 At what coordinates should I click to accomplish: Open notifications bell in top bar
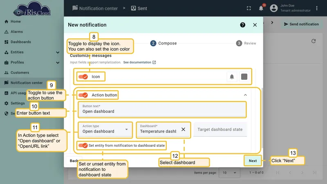click(261, 8)
